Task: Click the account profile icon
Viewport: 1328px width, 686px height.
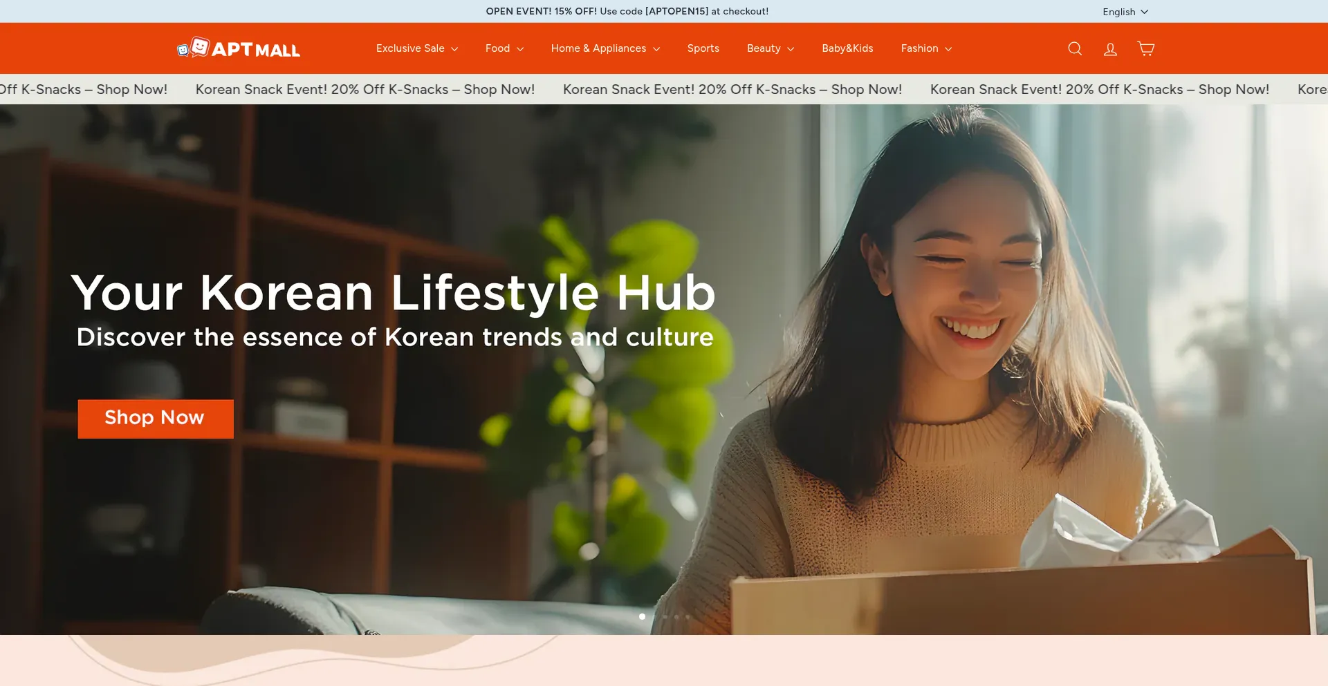Action: (x=1110, y=48)
